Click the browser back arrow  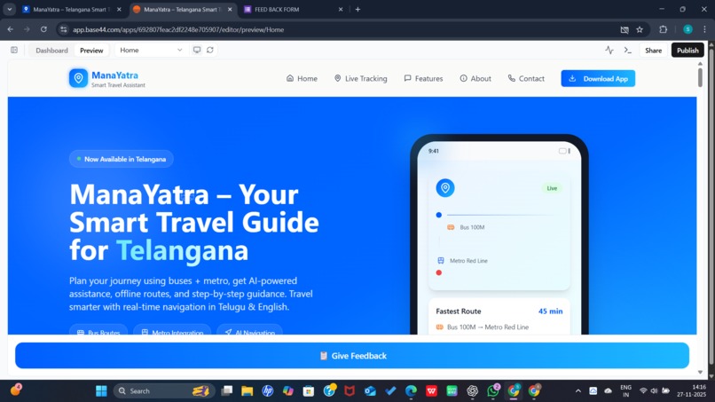tap(10, 29)
